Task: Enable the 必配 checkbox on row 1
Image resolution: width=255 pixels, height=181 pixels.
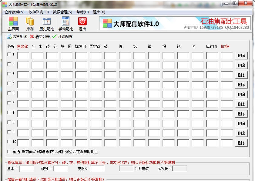Action: [9, 54]
